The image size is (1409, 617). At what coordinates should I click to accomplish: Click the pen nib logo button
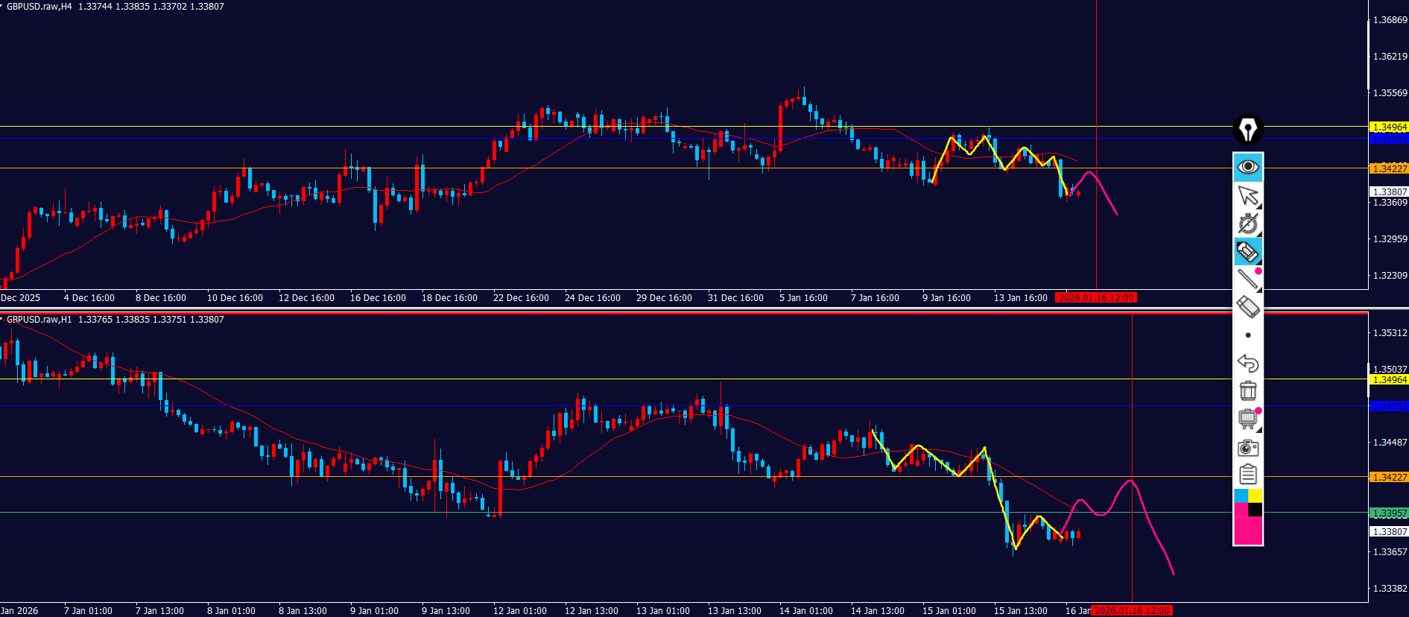(x=1247, y=130)
